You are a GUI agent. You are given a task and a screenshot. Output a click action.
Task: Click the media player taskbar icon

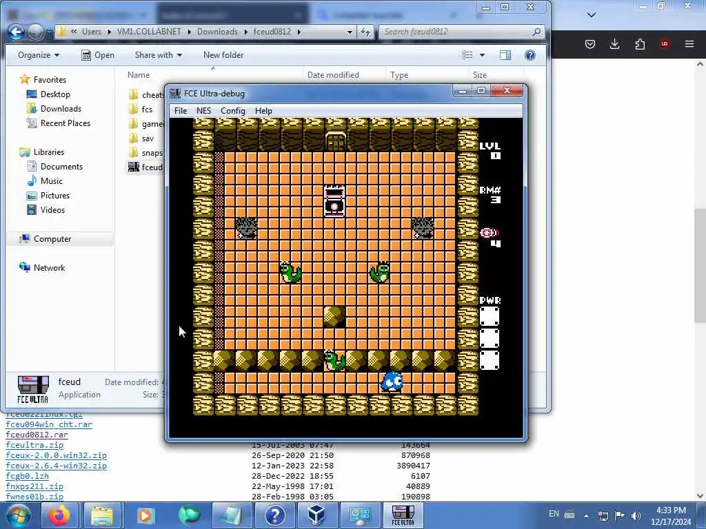click(145, 515)
